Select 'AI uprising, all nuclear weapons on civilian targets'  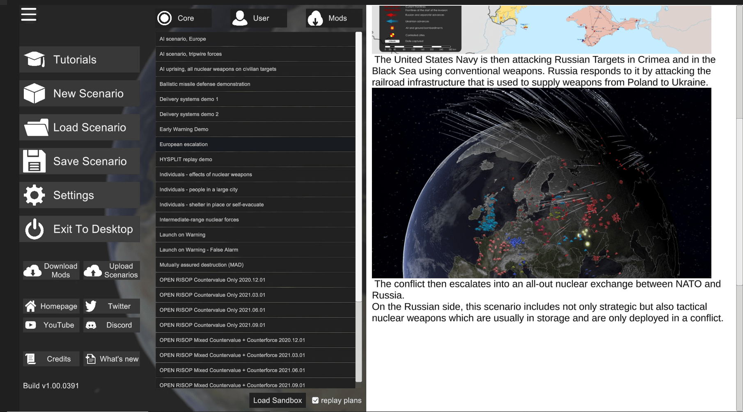[255, 69]
